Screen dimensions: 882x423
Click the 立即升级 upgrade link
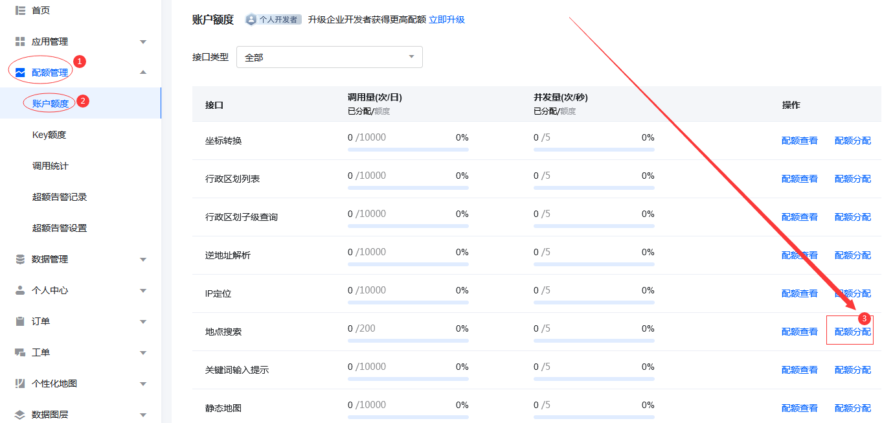pos(446,19)
